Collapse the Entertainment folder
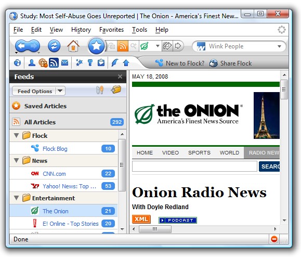301x257 pixels. click(17, 198)
